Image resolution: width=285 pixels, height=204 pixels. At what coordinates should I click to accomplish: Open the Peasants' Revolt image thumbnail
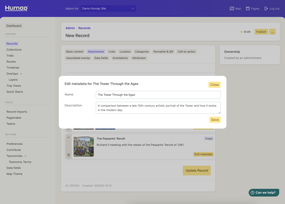coord(84,146)
